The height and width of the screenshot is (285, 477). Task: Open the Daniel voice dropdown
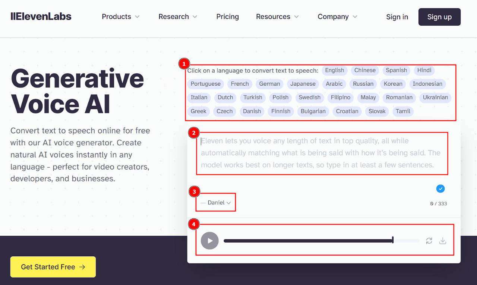(216, 203)
